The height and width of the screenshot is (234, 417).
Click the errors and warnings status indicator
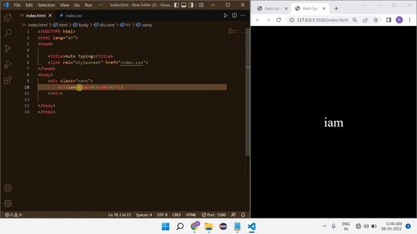click(x=13, y=215)
